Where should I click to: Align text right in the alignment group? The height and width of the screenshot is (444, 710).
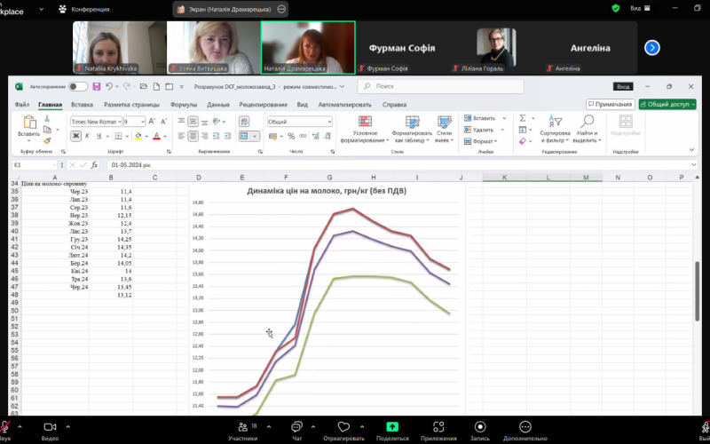click(x=204, y=136)
